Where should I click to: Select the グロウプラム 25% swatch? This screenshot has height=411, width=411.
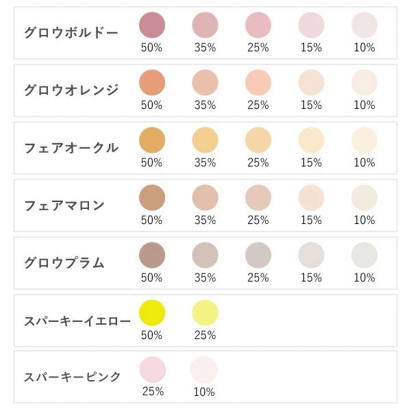coord(258,255)
